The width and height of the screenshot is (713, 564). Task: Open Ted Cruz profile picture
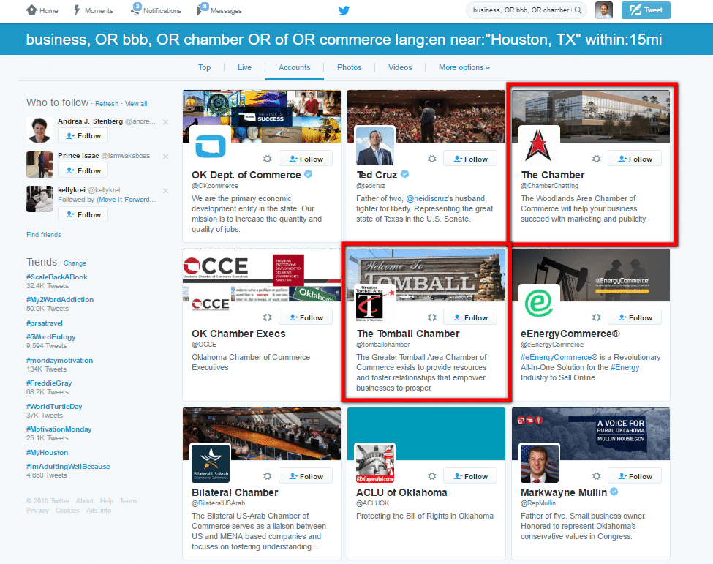(x=374, y=145)
